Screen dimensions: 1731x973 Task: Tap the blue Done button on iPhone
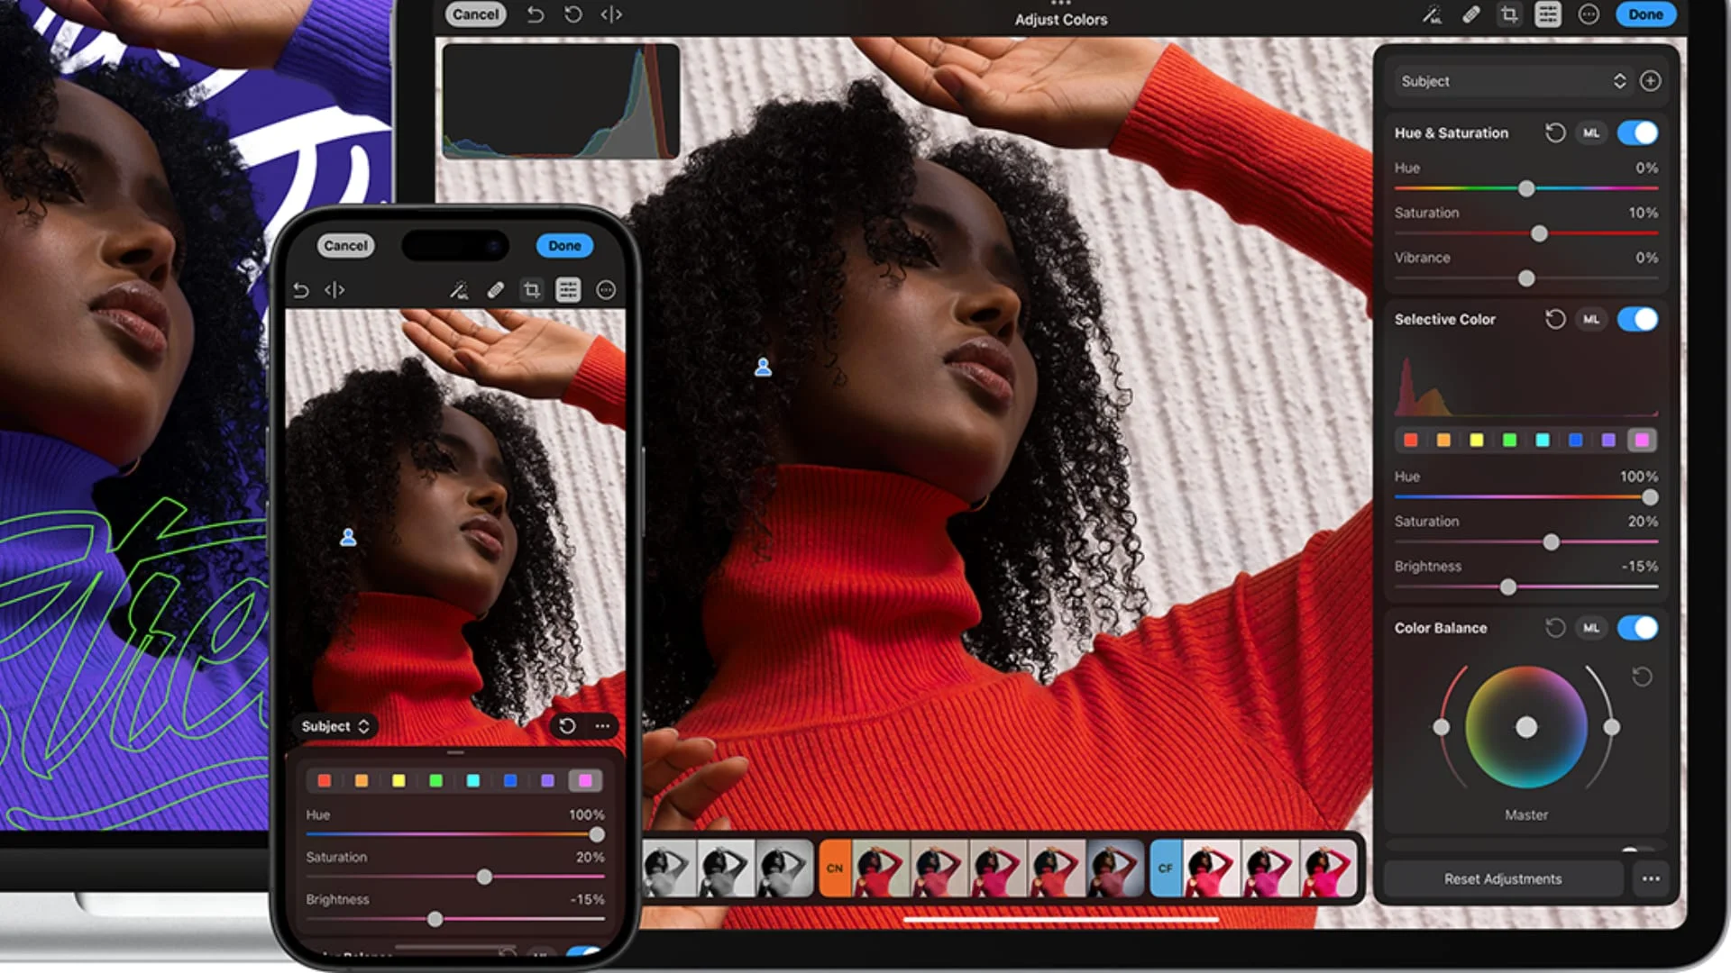click(x=564, y=246)
